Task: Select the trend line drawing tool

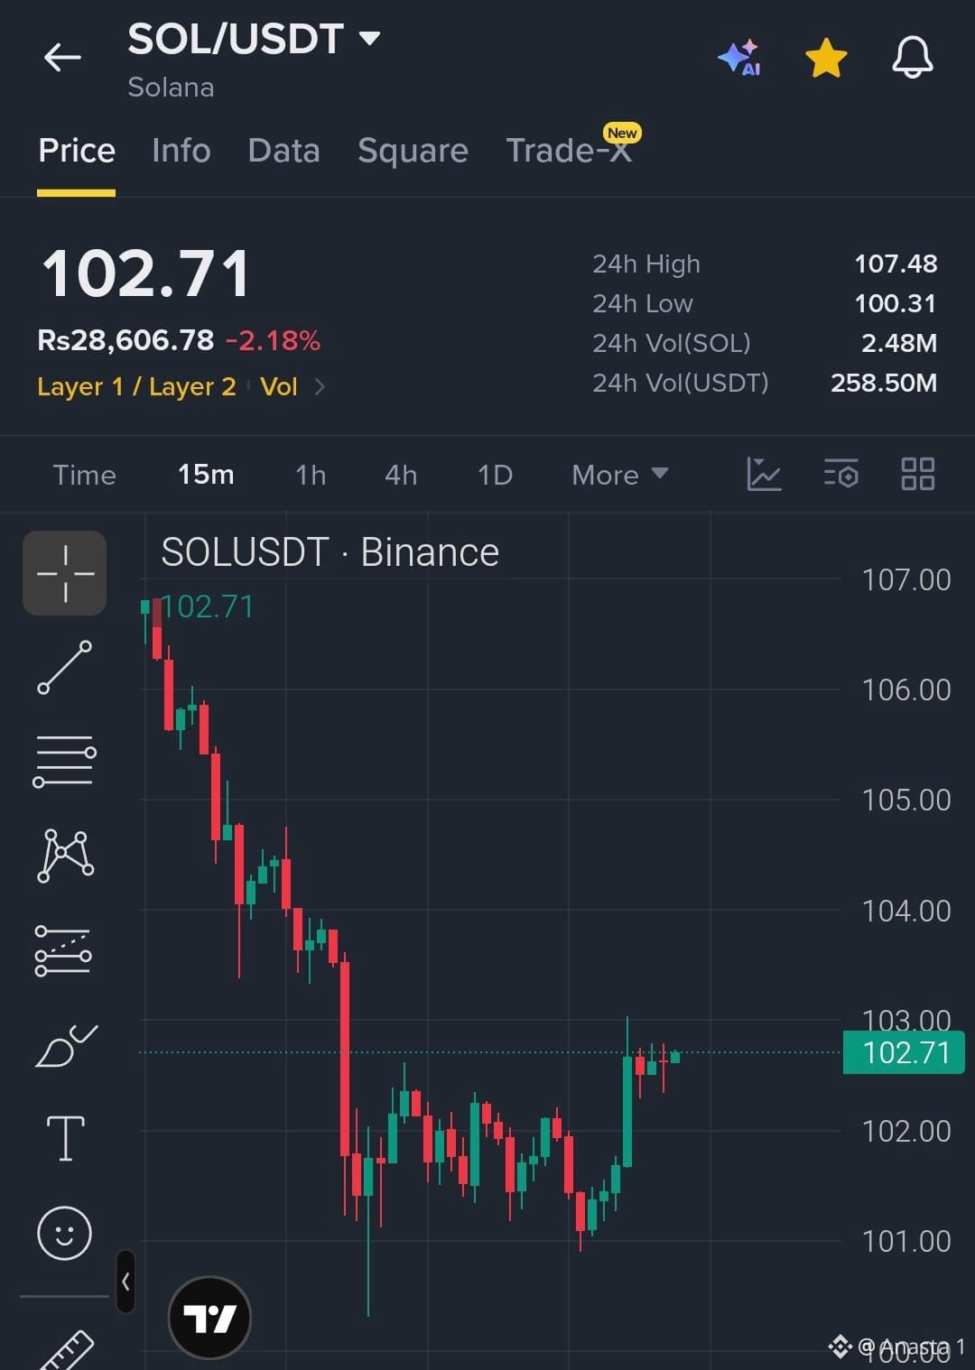Action: click(65, 667)
